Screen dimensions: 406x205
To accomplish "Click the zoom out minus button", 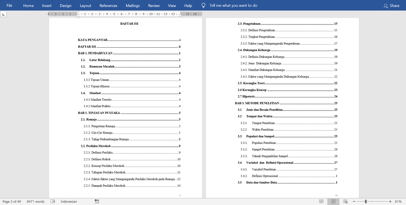I will coord(354,201).
